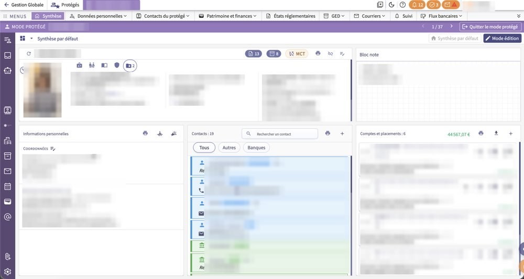
Task: Close all tabs with the top bar X icon
Action: coord(380,5)
